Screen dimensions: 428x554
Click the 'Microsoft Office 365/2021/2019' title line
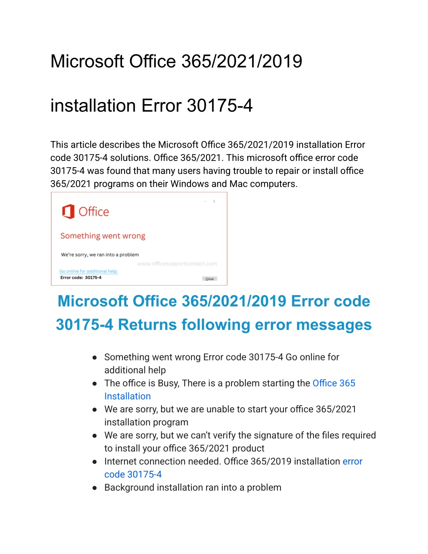(x=176, y=61)
